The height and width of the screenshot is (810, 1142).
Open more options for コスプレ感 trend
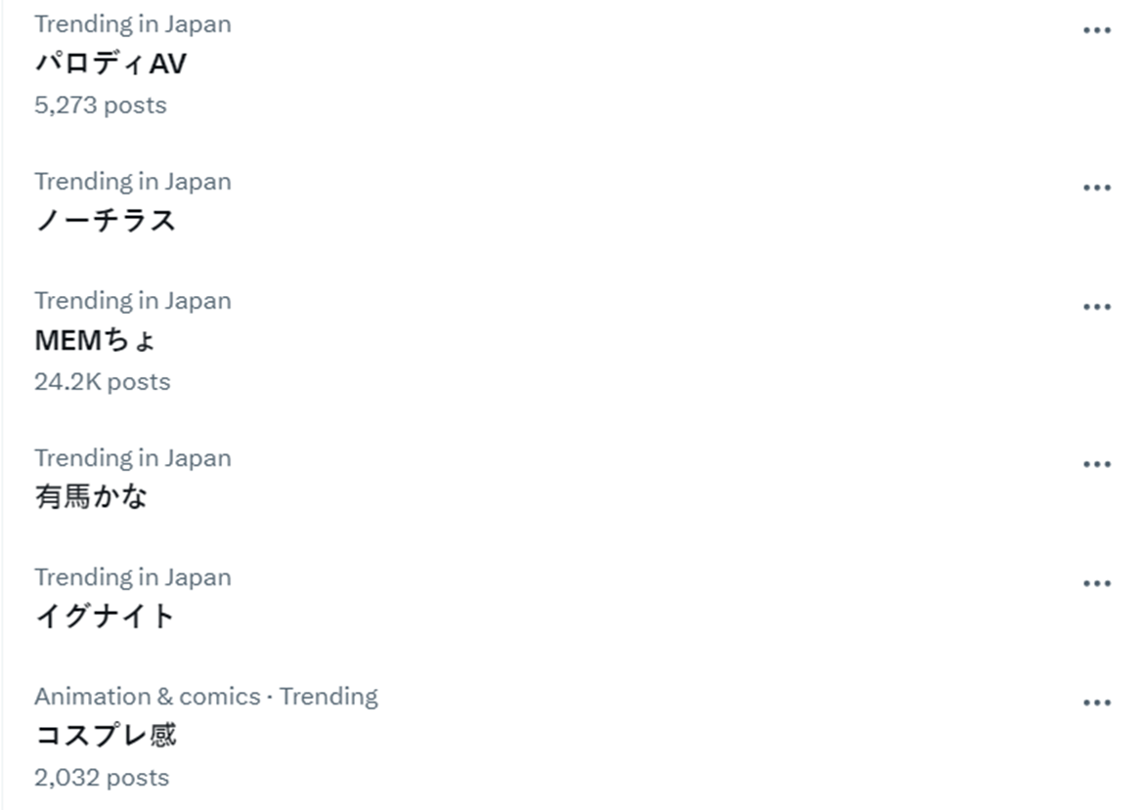pyautogui.click(x=1097, y=703)
